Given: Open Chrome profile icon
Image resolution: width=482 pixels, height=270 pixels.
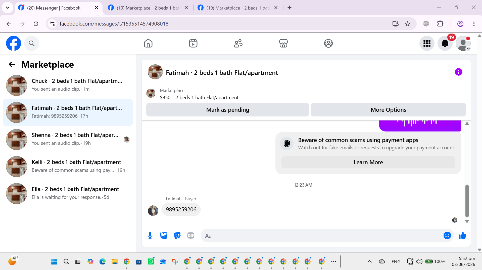Looking at the screenshot, I should click(460, 24).
